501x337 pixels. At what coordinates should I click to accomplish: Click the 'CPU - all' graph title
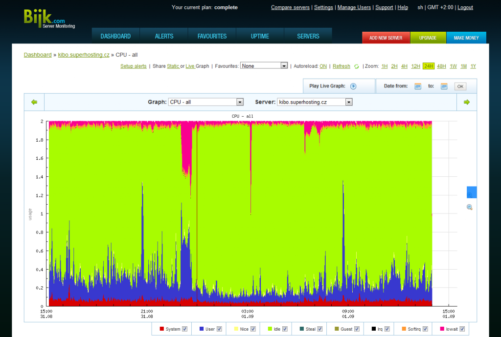point(243,116)
